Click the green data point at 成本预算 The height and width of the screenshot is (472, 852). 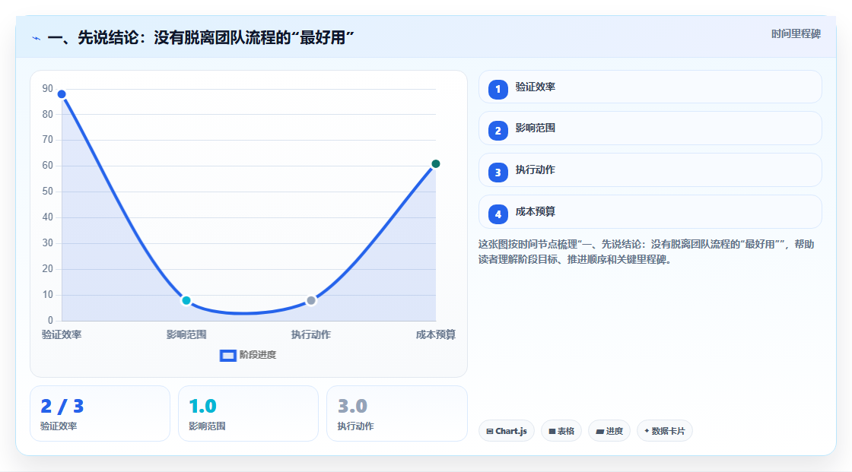pyautogui.click(x=435, y=164)
